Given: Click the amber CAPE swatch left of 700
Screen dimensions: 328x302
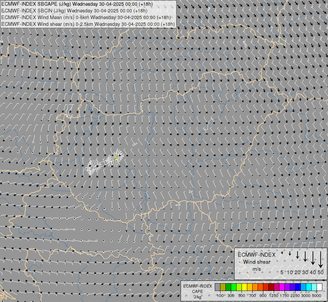Looking at the screenshot, I should 250,287.
